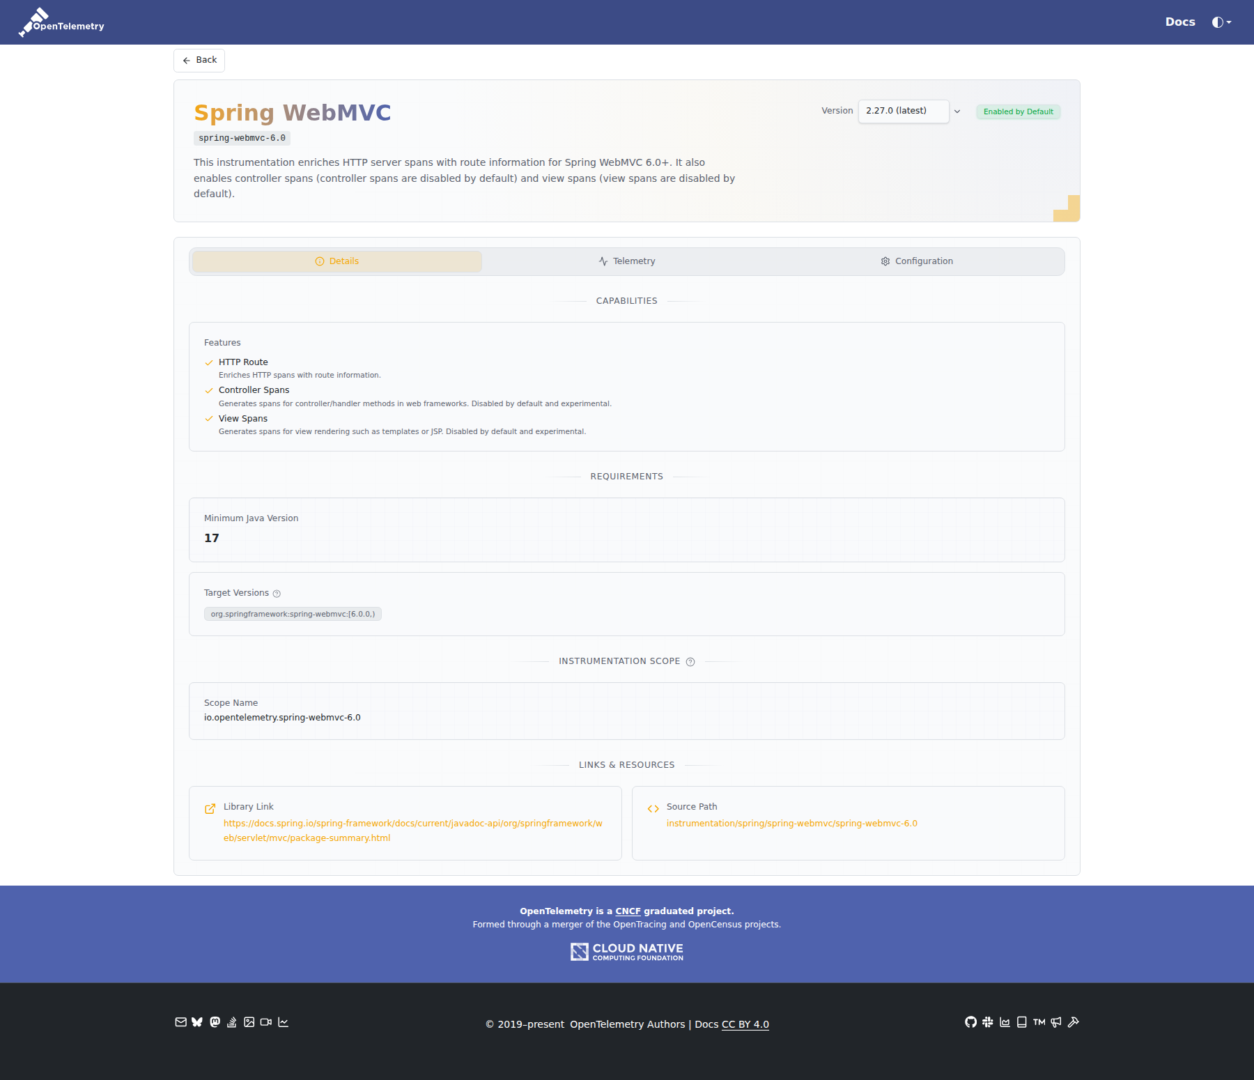Click the OpenTelemetry Authors footer text
The height and width of the screenshot is (1080, 1254).
pyautogui.click(x=628, y=1024)
